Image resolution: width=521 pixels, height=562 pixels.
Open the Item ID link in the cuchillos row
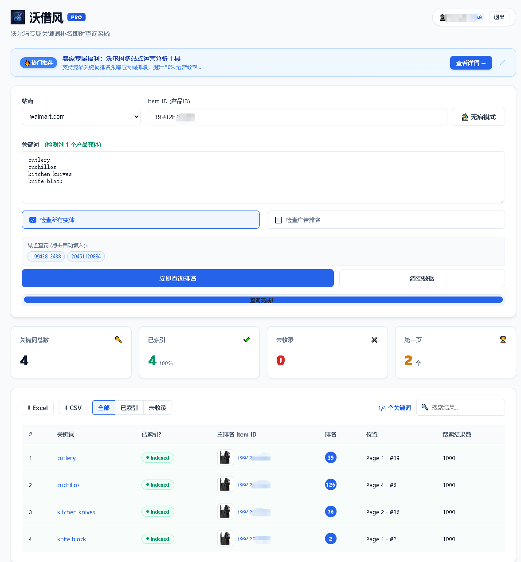[254, 485]
